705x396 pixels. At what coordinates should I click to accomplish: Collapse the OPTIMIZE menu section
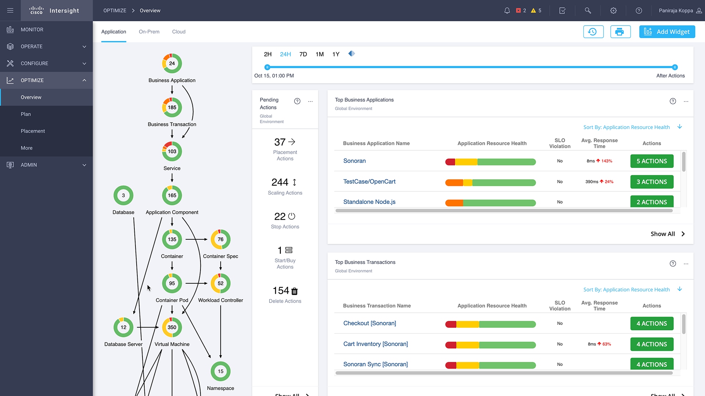[46, 80]
